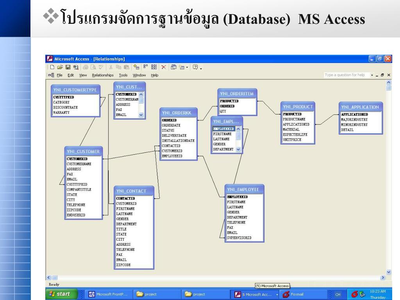This screenshot has width=400, height=300.
Task: Click the red X Clear Layout icon
Action: (x=164, y=67)
